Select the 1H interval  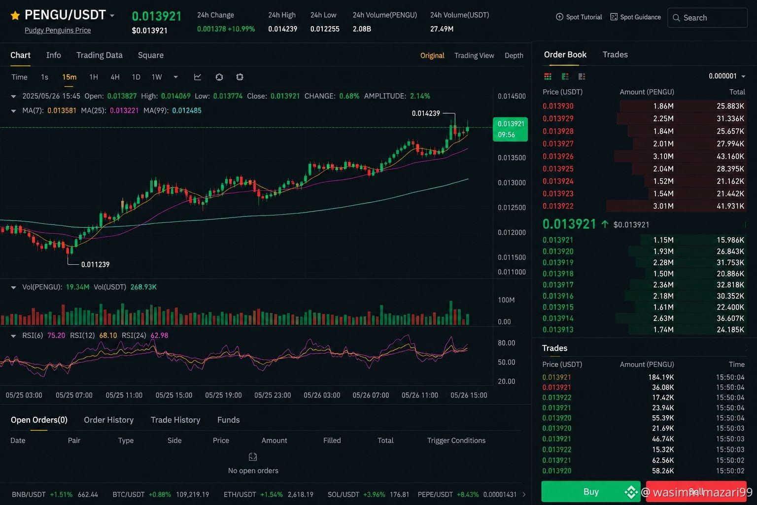(94, 77)
